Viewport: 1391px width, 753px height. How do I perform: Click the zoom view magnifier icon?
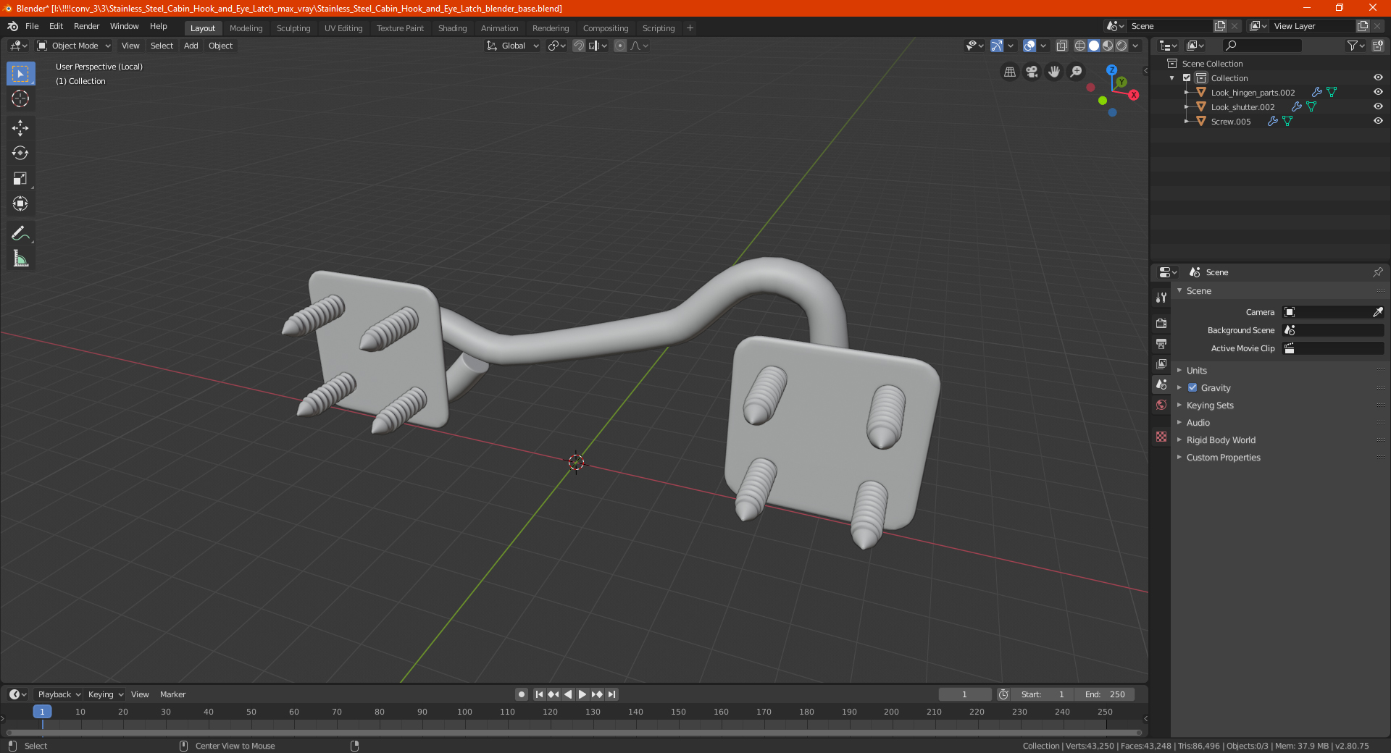tap(1077, 72)
